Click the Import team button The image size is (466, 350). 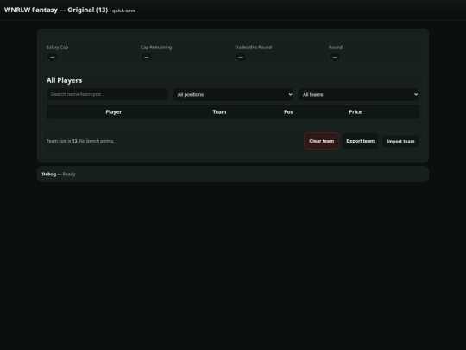point(400,142)
